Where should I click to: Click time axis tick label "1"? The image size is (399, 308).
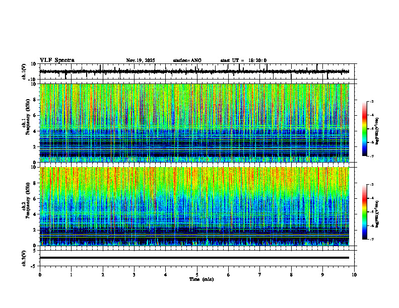tap(71, 275)
